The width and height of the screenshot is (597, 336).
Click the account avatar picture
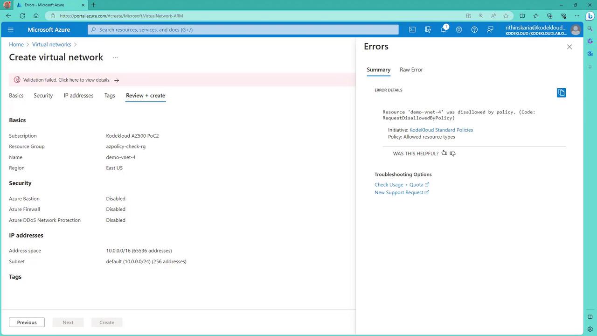[576, 30]
